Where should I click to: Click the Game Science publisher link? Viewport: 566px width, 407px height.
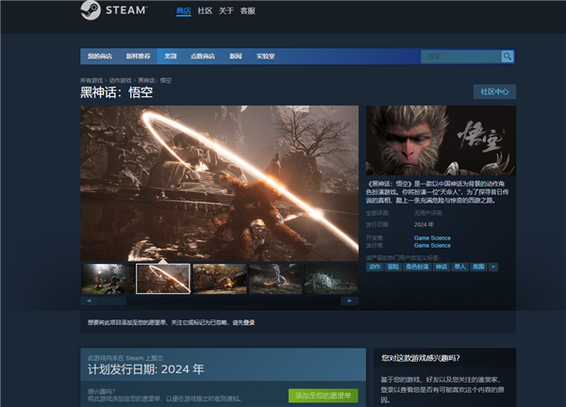(x=432, y=246)
